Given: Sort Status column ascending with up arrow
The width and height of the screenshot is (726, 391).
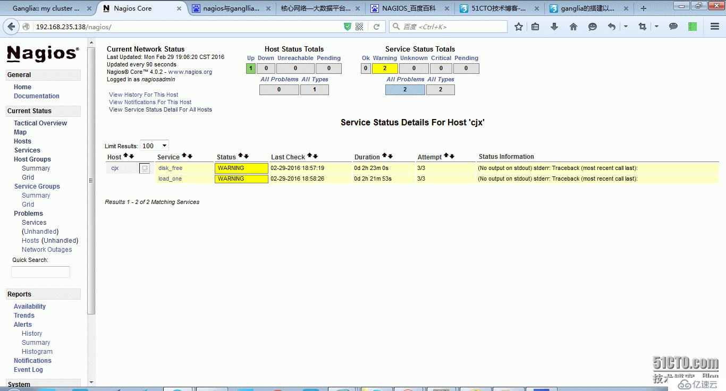Looking at the screenshot, I should [x=240, y=156].
